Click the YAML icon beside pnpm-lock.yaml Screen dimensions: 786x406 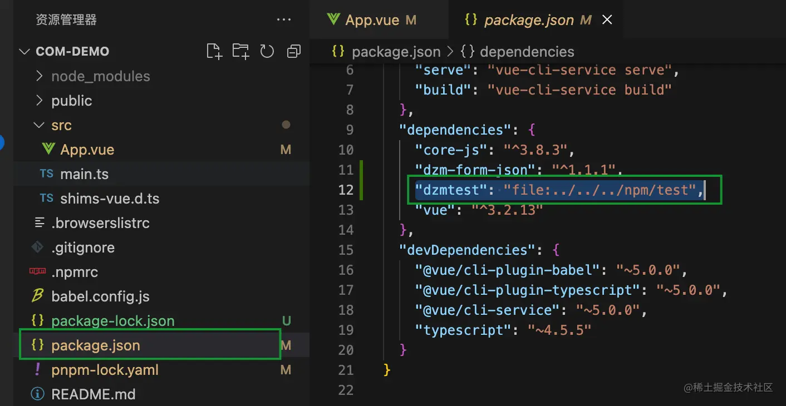pyautogui.click(x=37, y=370)
